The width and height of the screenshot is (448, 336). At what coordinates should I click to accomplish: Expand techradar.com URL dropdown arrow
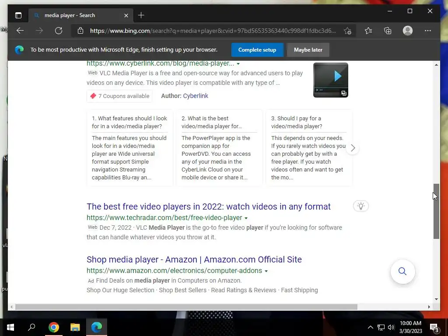click(x=246, y=218)
